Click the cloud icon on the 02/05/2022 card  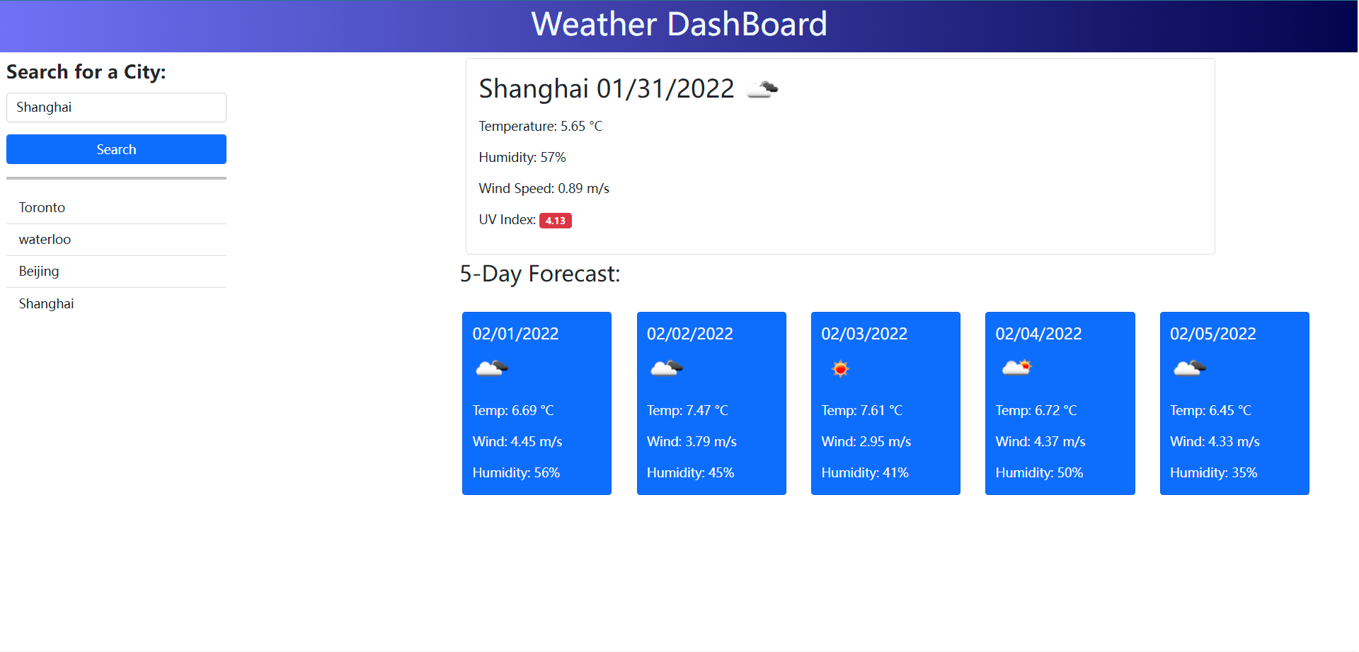[1189, 368]
